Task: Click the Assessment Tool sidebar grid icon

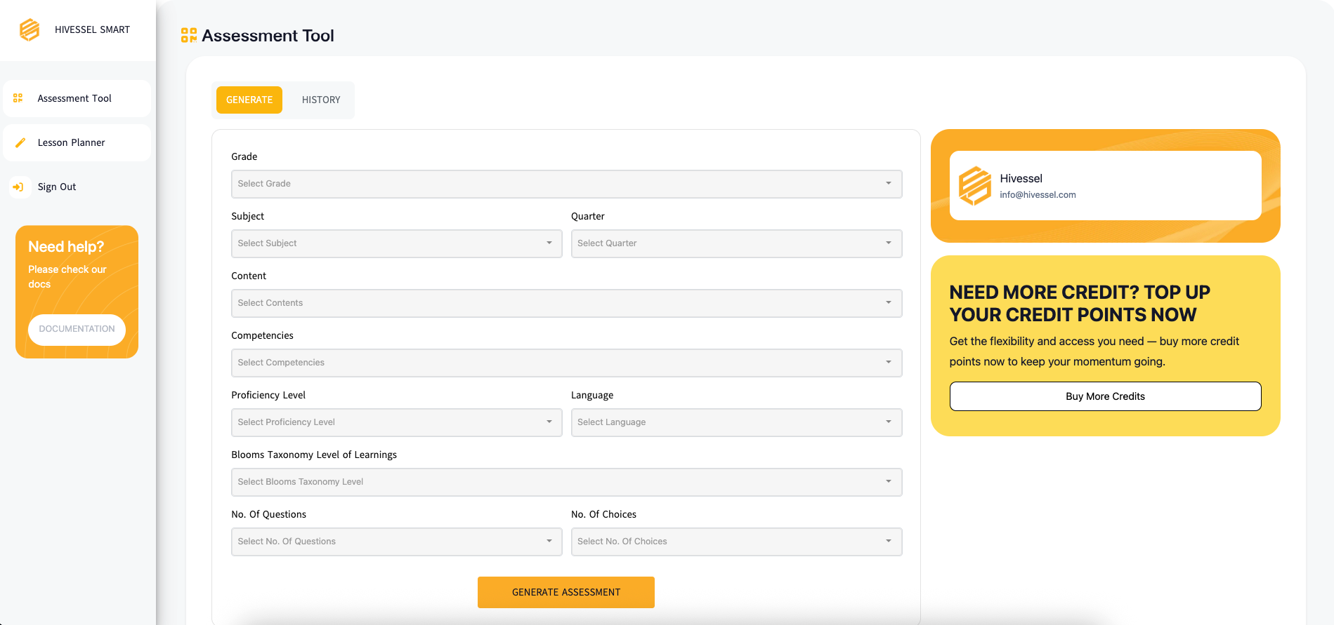Action: tap(18, 98)
